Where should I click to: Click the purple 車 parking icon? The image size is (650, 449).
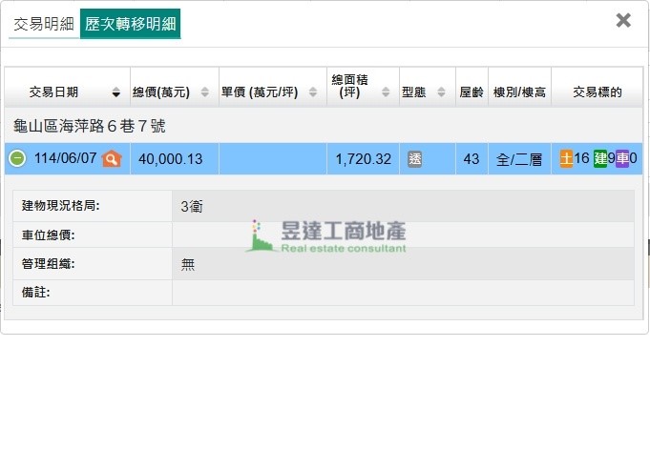click(x=621, y=159)
